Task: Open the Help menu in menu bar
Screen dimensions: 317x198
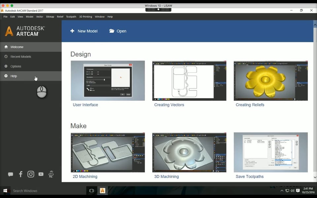Action: [x=110, y=17]
